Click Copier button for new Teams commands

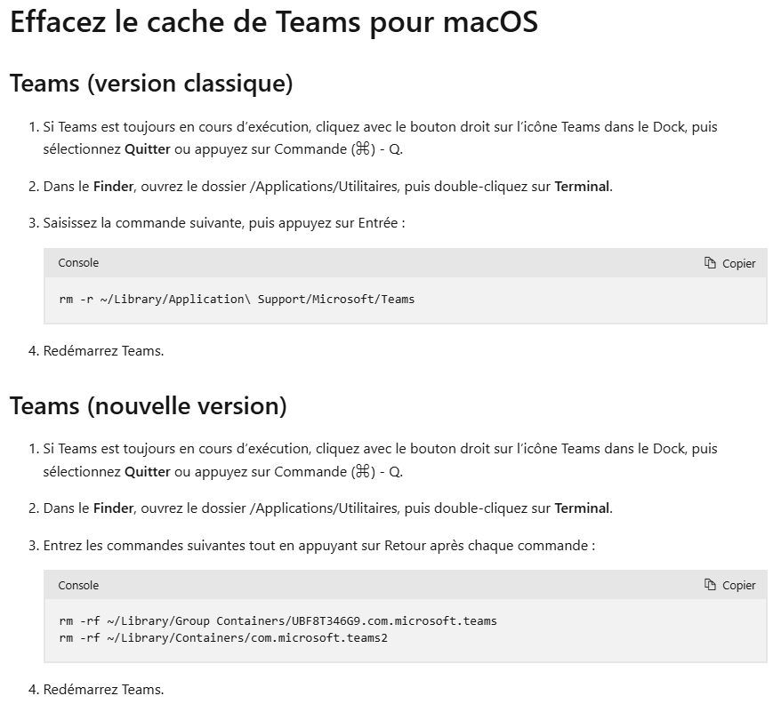tap(729, 585)
